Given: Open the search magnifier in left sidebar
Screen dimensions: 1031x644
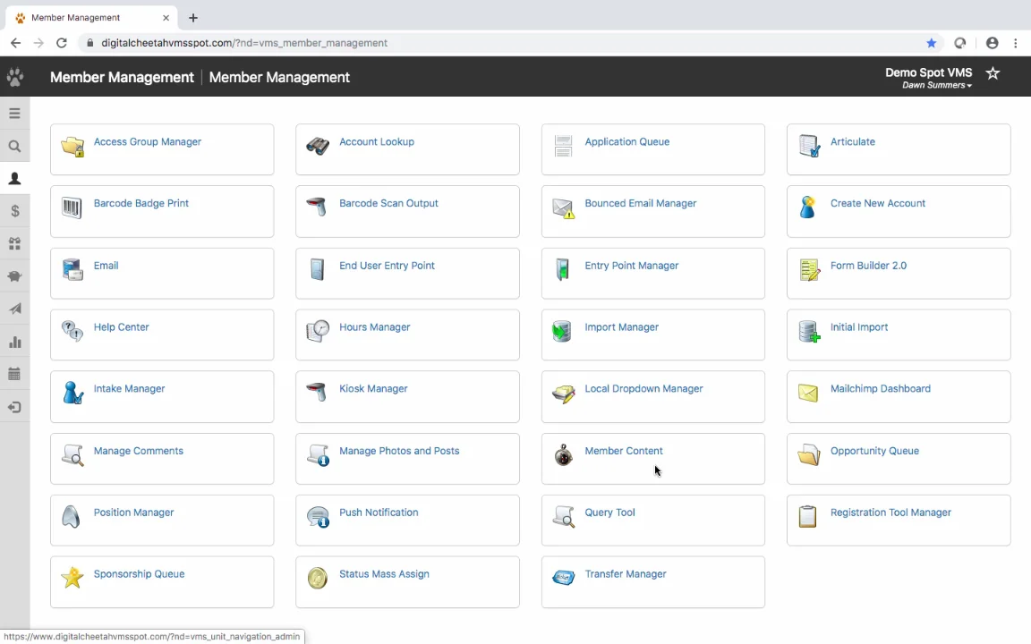Looking at the screenshot, I should click(14, 147).
